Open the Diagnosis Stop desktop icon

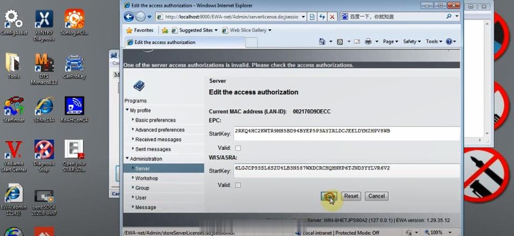pos(44,156)
